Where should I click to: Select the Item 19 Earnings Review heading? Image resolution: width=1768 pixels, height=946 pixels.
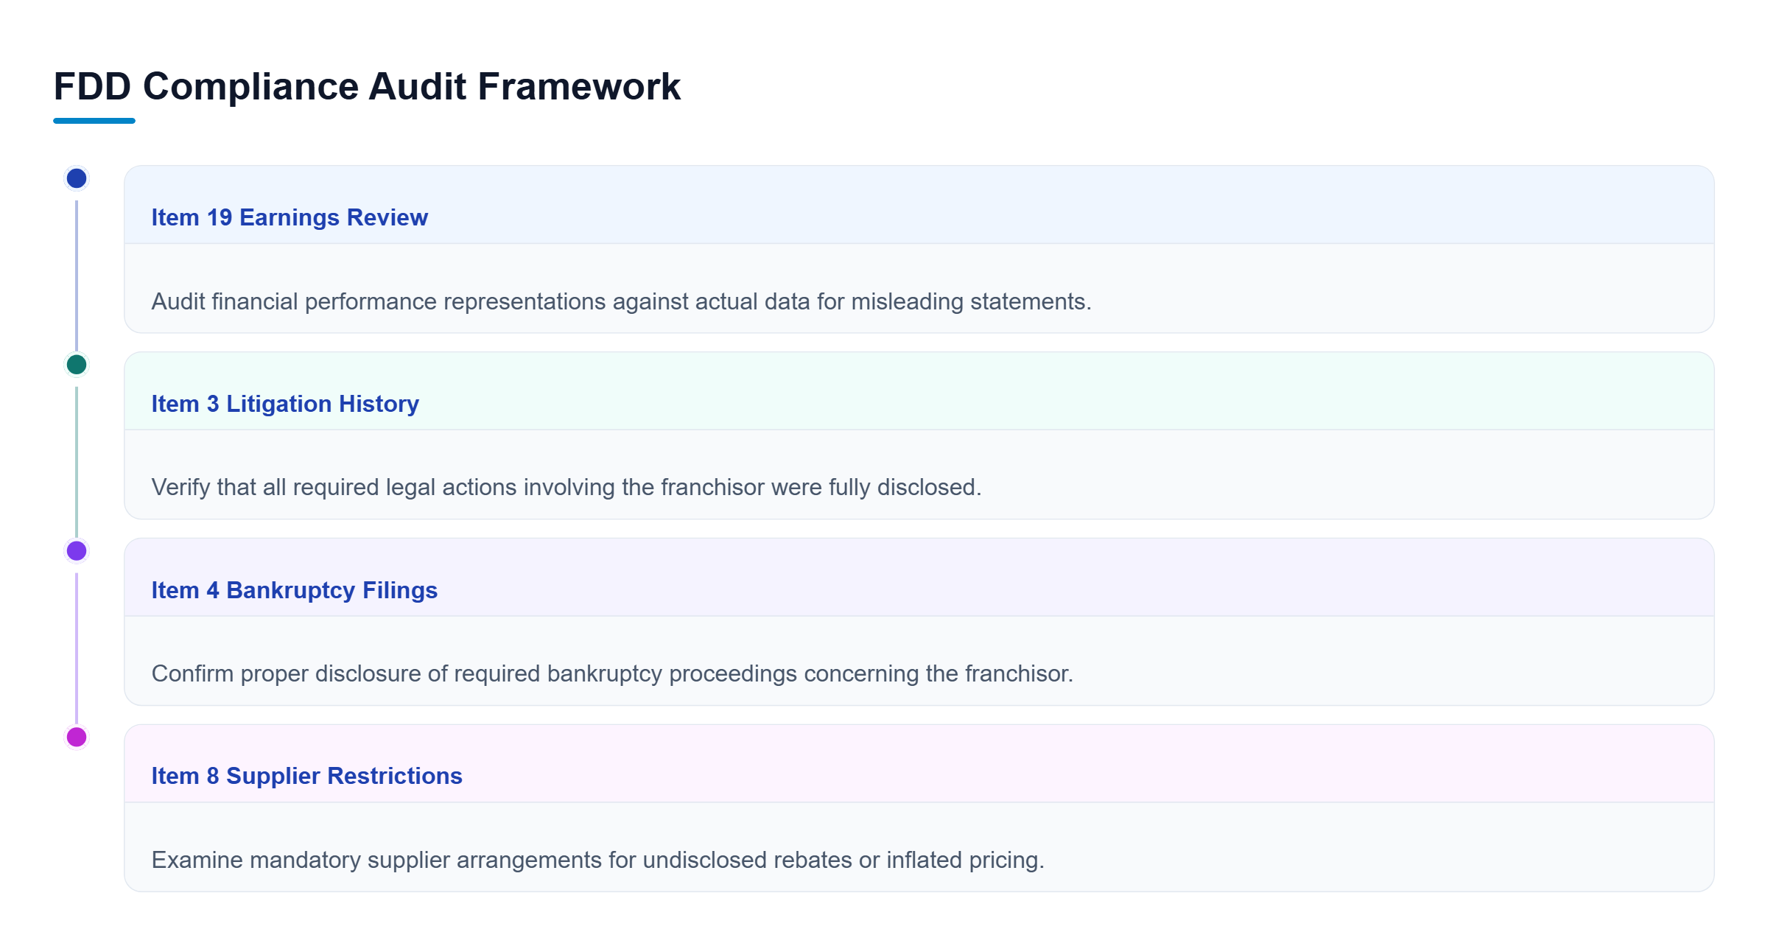[x=290, y=217]
